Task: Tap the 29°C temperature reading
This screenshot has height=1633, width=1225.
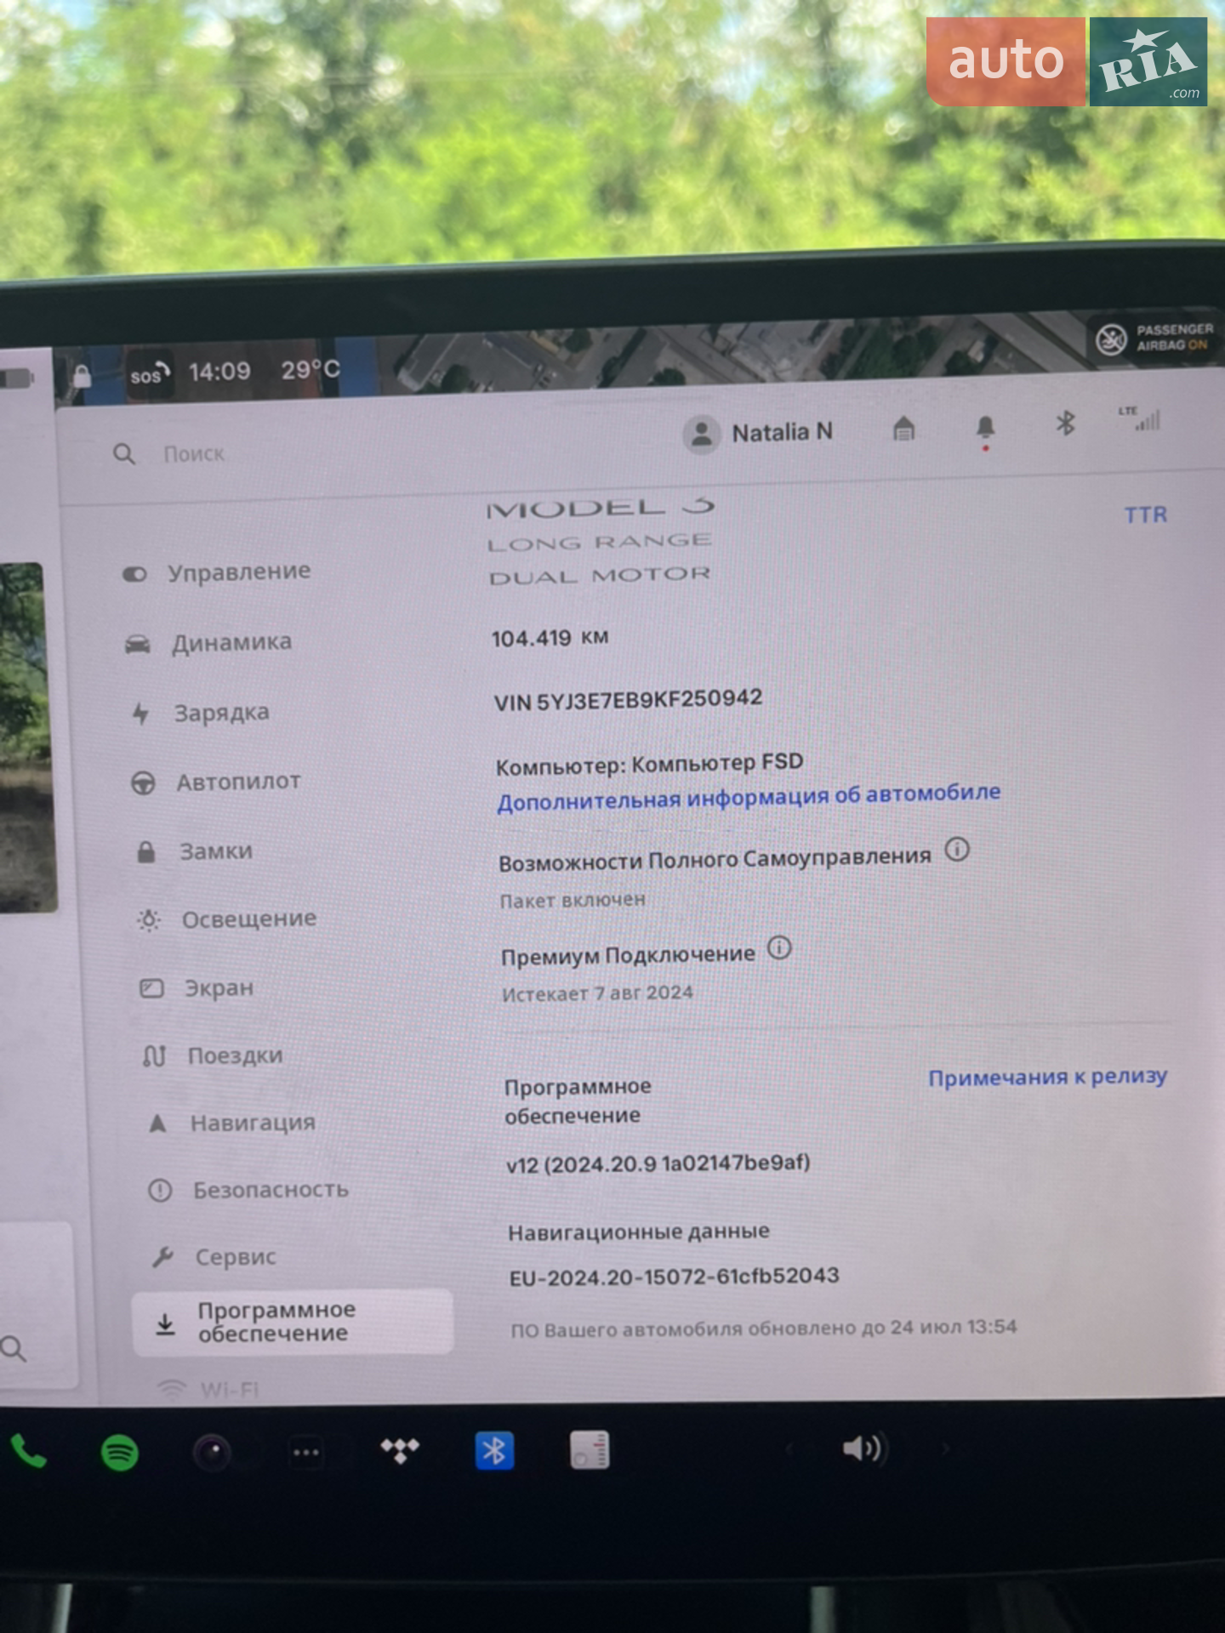Action: pos(311,370)
